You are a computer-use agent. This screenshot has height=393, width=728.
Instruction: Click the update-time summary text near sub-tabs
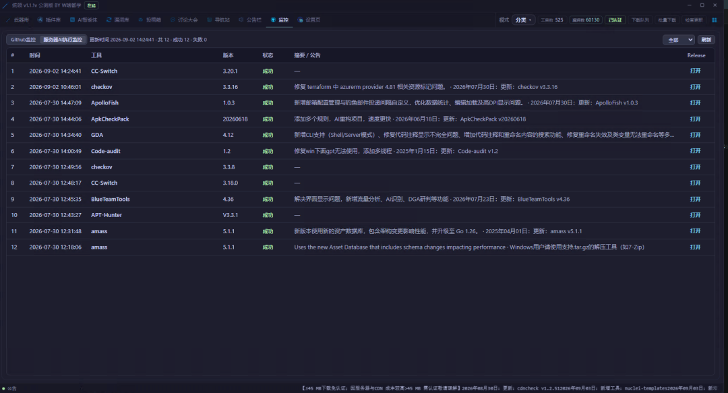pos(148,40)
